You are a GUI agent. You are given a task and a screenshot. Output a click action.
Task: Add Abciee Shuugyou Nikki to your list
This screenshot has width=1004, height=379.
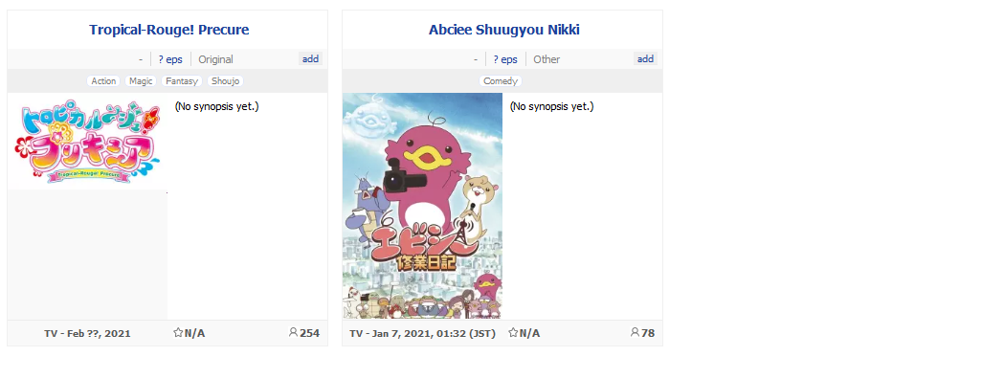coord(645,59)
